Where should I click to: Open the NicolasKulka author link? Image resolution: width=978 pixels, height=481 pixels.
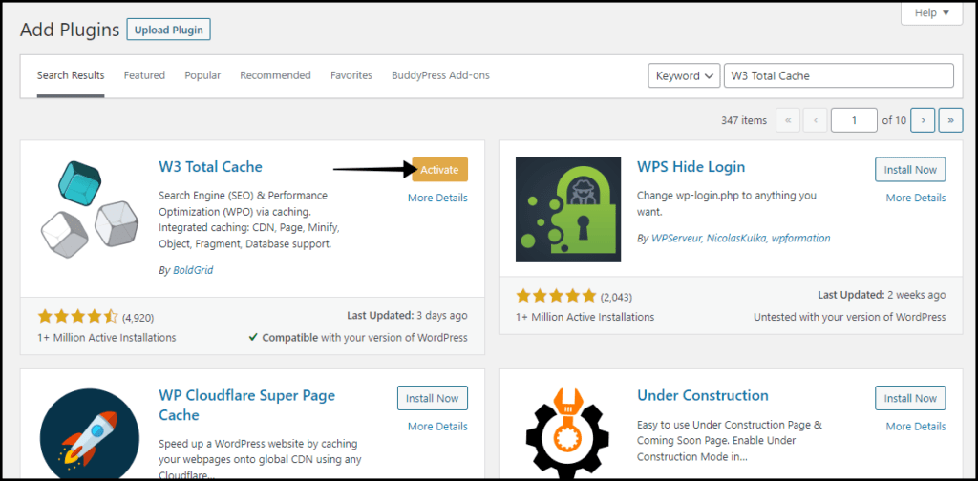[736, 238]
